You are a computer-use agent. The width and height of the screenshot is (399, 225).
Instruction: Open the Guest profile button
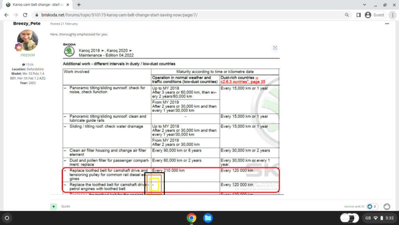[x=375, y=15]
